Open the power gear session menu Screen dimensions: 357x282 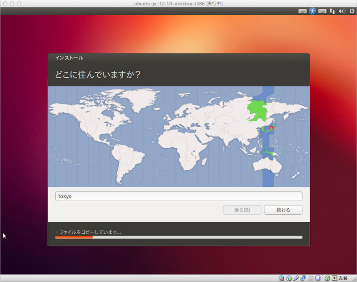352,11
